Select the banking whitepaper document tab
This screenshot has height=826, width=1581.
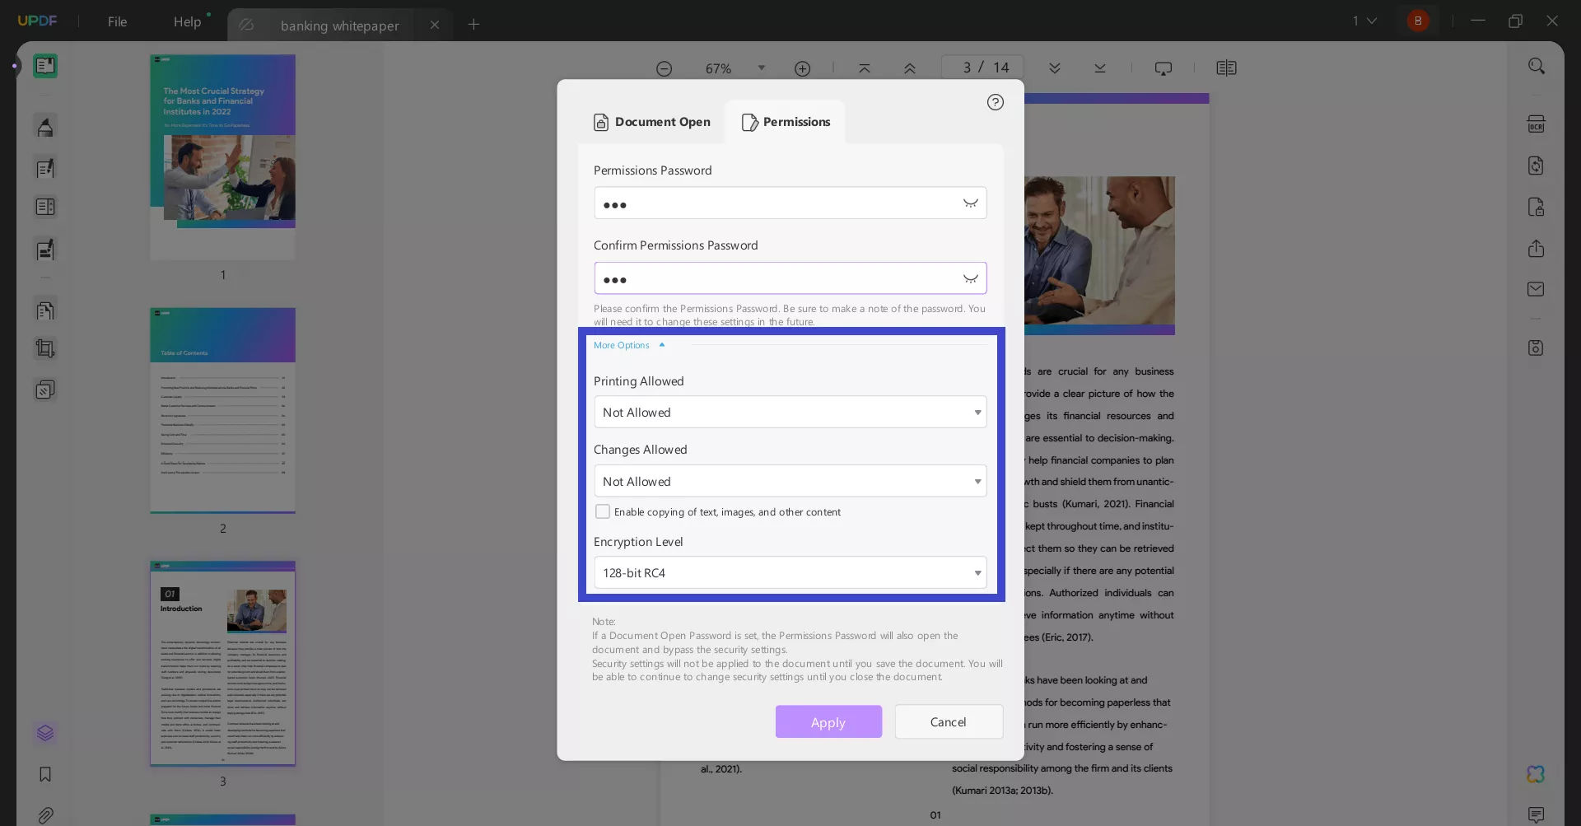click(x=340, y=26)
